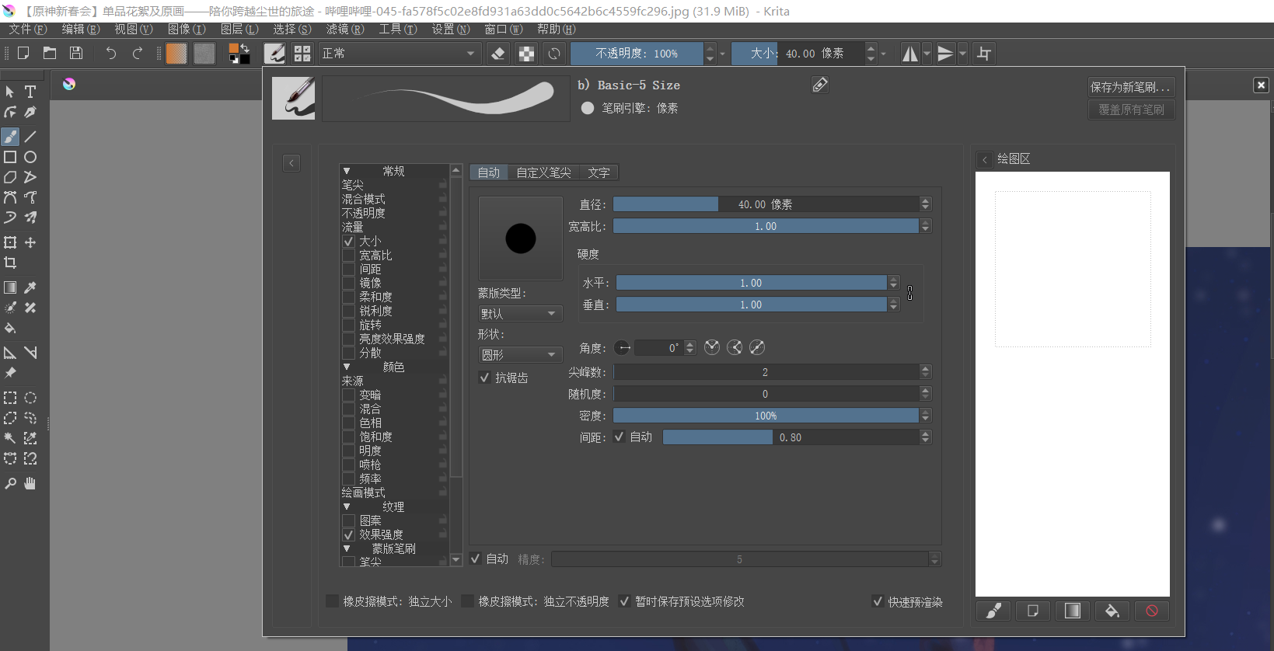
Task: Uncheck the 快速预渲染 option
Action: click(x=878, y=601)
